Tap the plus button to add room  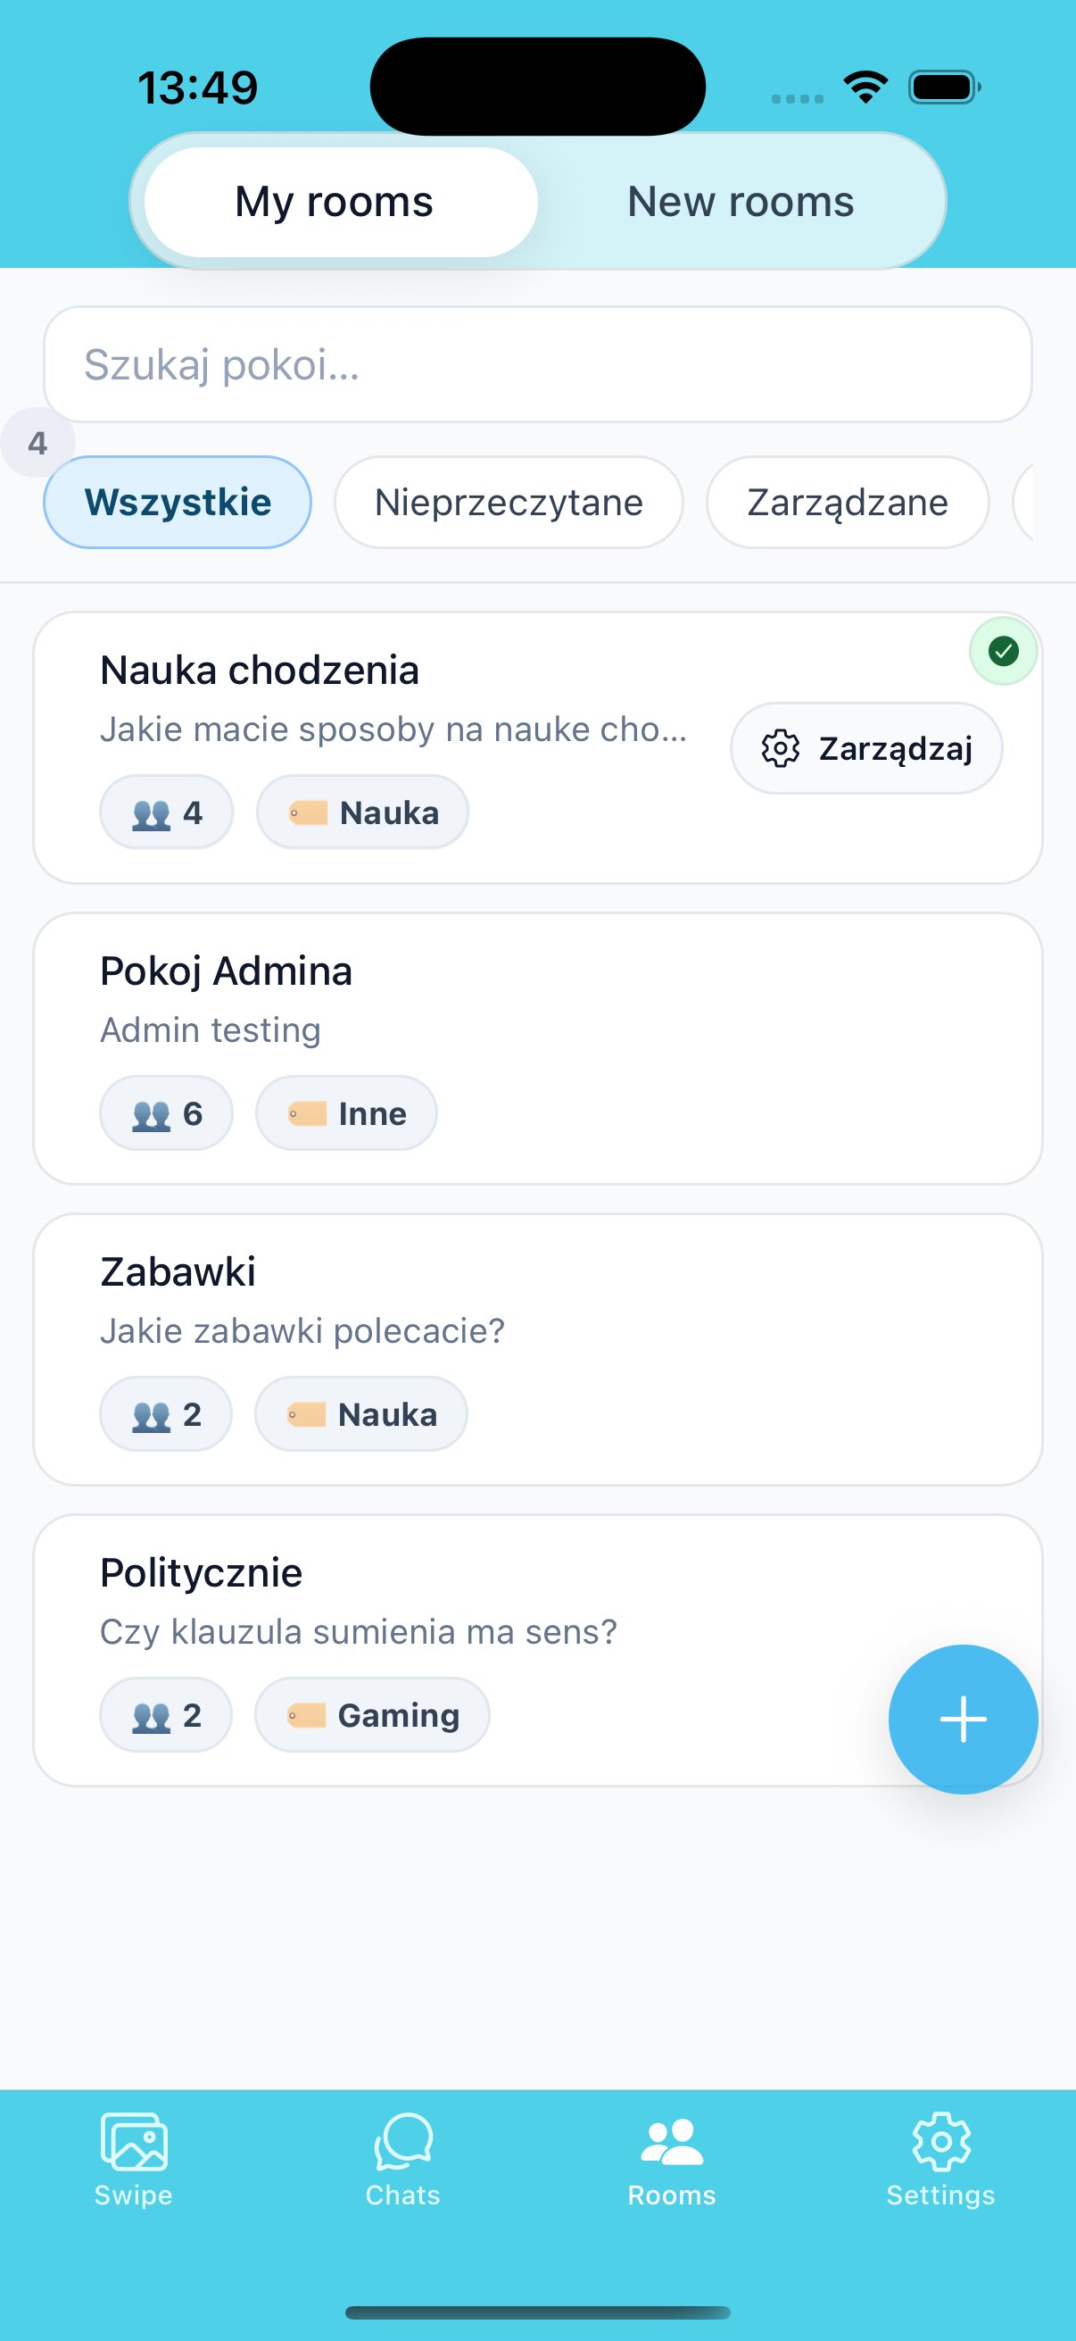[x=963, y=1719]
